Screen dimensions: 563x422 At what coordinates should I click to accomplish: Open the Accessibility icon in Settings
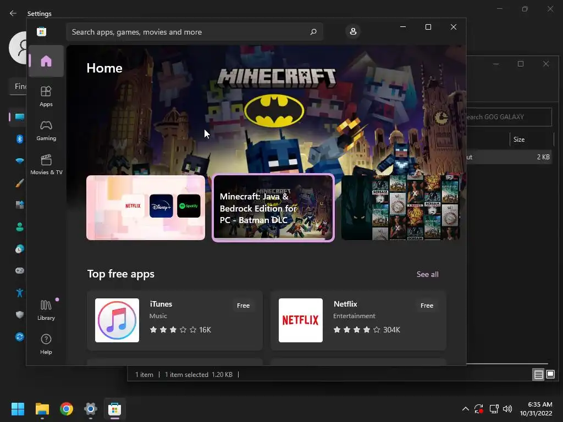(20, 292)
